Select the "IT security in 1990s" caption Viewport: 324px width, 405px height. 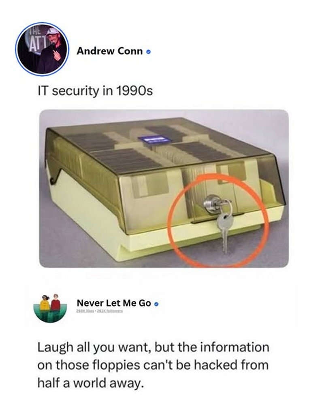click(x=95, y=91)
